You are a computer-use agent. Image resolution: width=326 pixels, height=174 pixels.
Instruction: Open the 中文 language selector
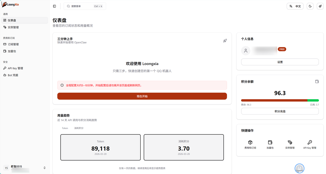pyautogui.click(x=295, y=6)
